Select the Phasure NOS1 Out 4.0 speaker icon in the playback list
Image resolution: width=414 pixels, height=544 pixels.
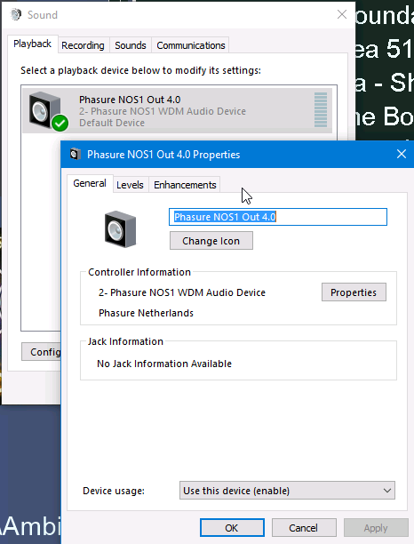point(45,110)
